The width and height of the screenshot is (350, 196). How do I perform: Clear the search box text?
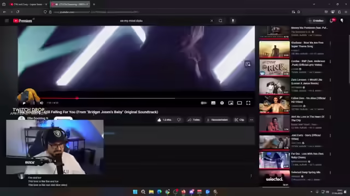(x=212, y=21)
